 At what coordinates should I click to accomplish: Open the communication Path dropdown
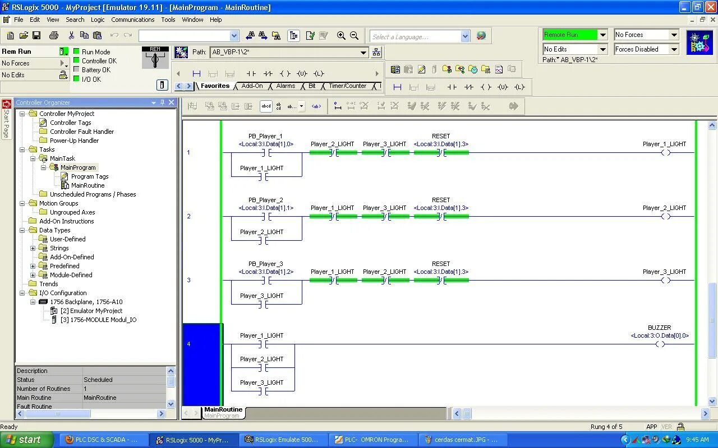(363, 52)
